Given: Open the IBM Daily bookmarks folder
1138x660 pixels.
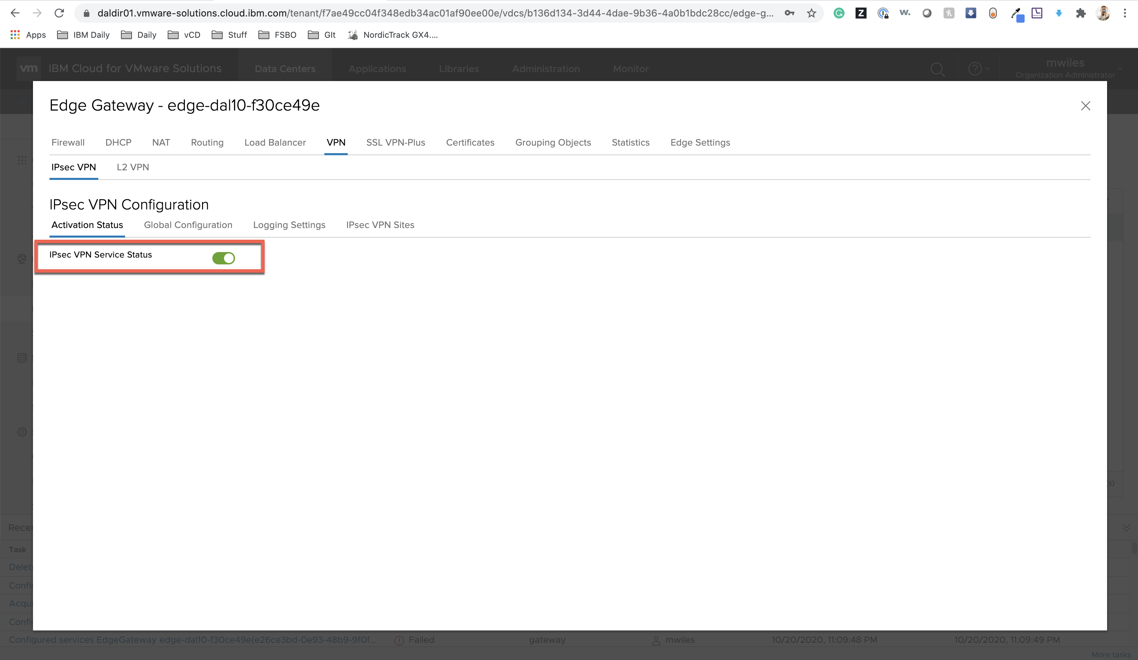Looking at the screenshot, I should (83, 35).
